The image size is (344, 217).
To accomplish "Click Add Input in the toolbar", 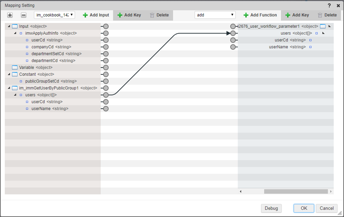I will click(x=96, y=15).
